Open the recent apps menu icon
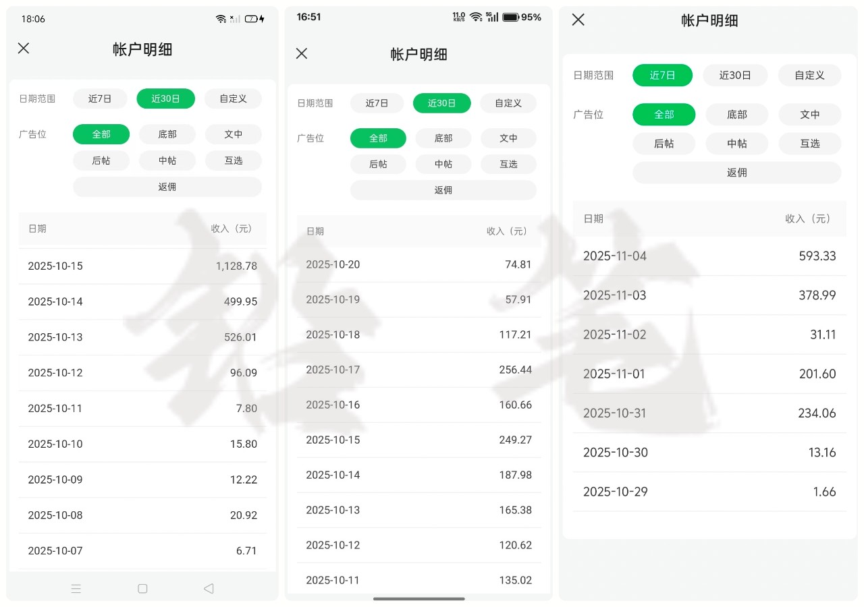 pyautogui.click(x=76, y=588)
